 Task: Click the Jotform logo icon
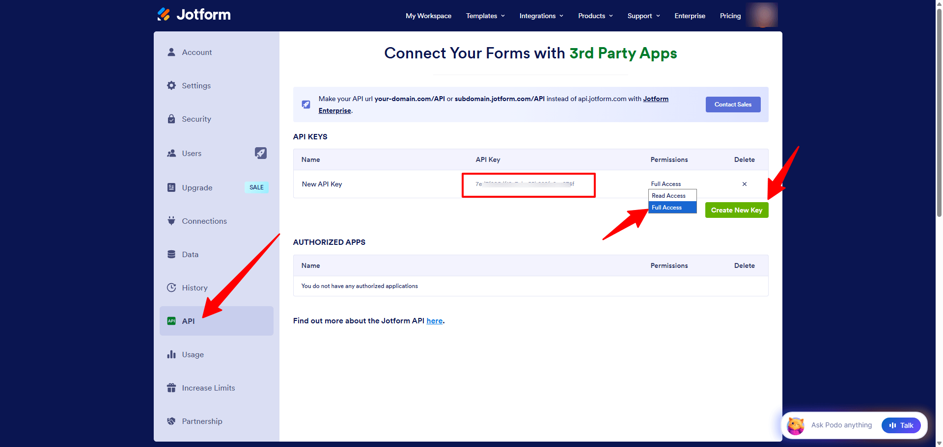click(164, 15)
